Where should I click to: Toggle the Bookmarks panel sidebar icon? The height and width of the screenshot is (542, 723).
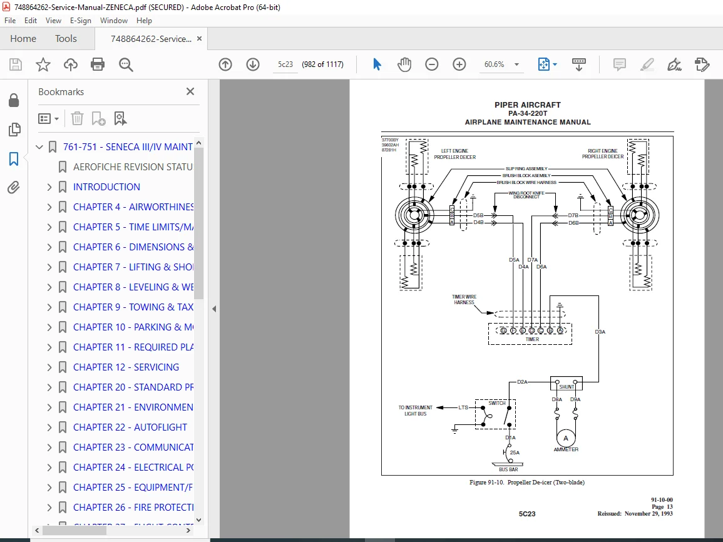(x=14, y=159)
